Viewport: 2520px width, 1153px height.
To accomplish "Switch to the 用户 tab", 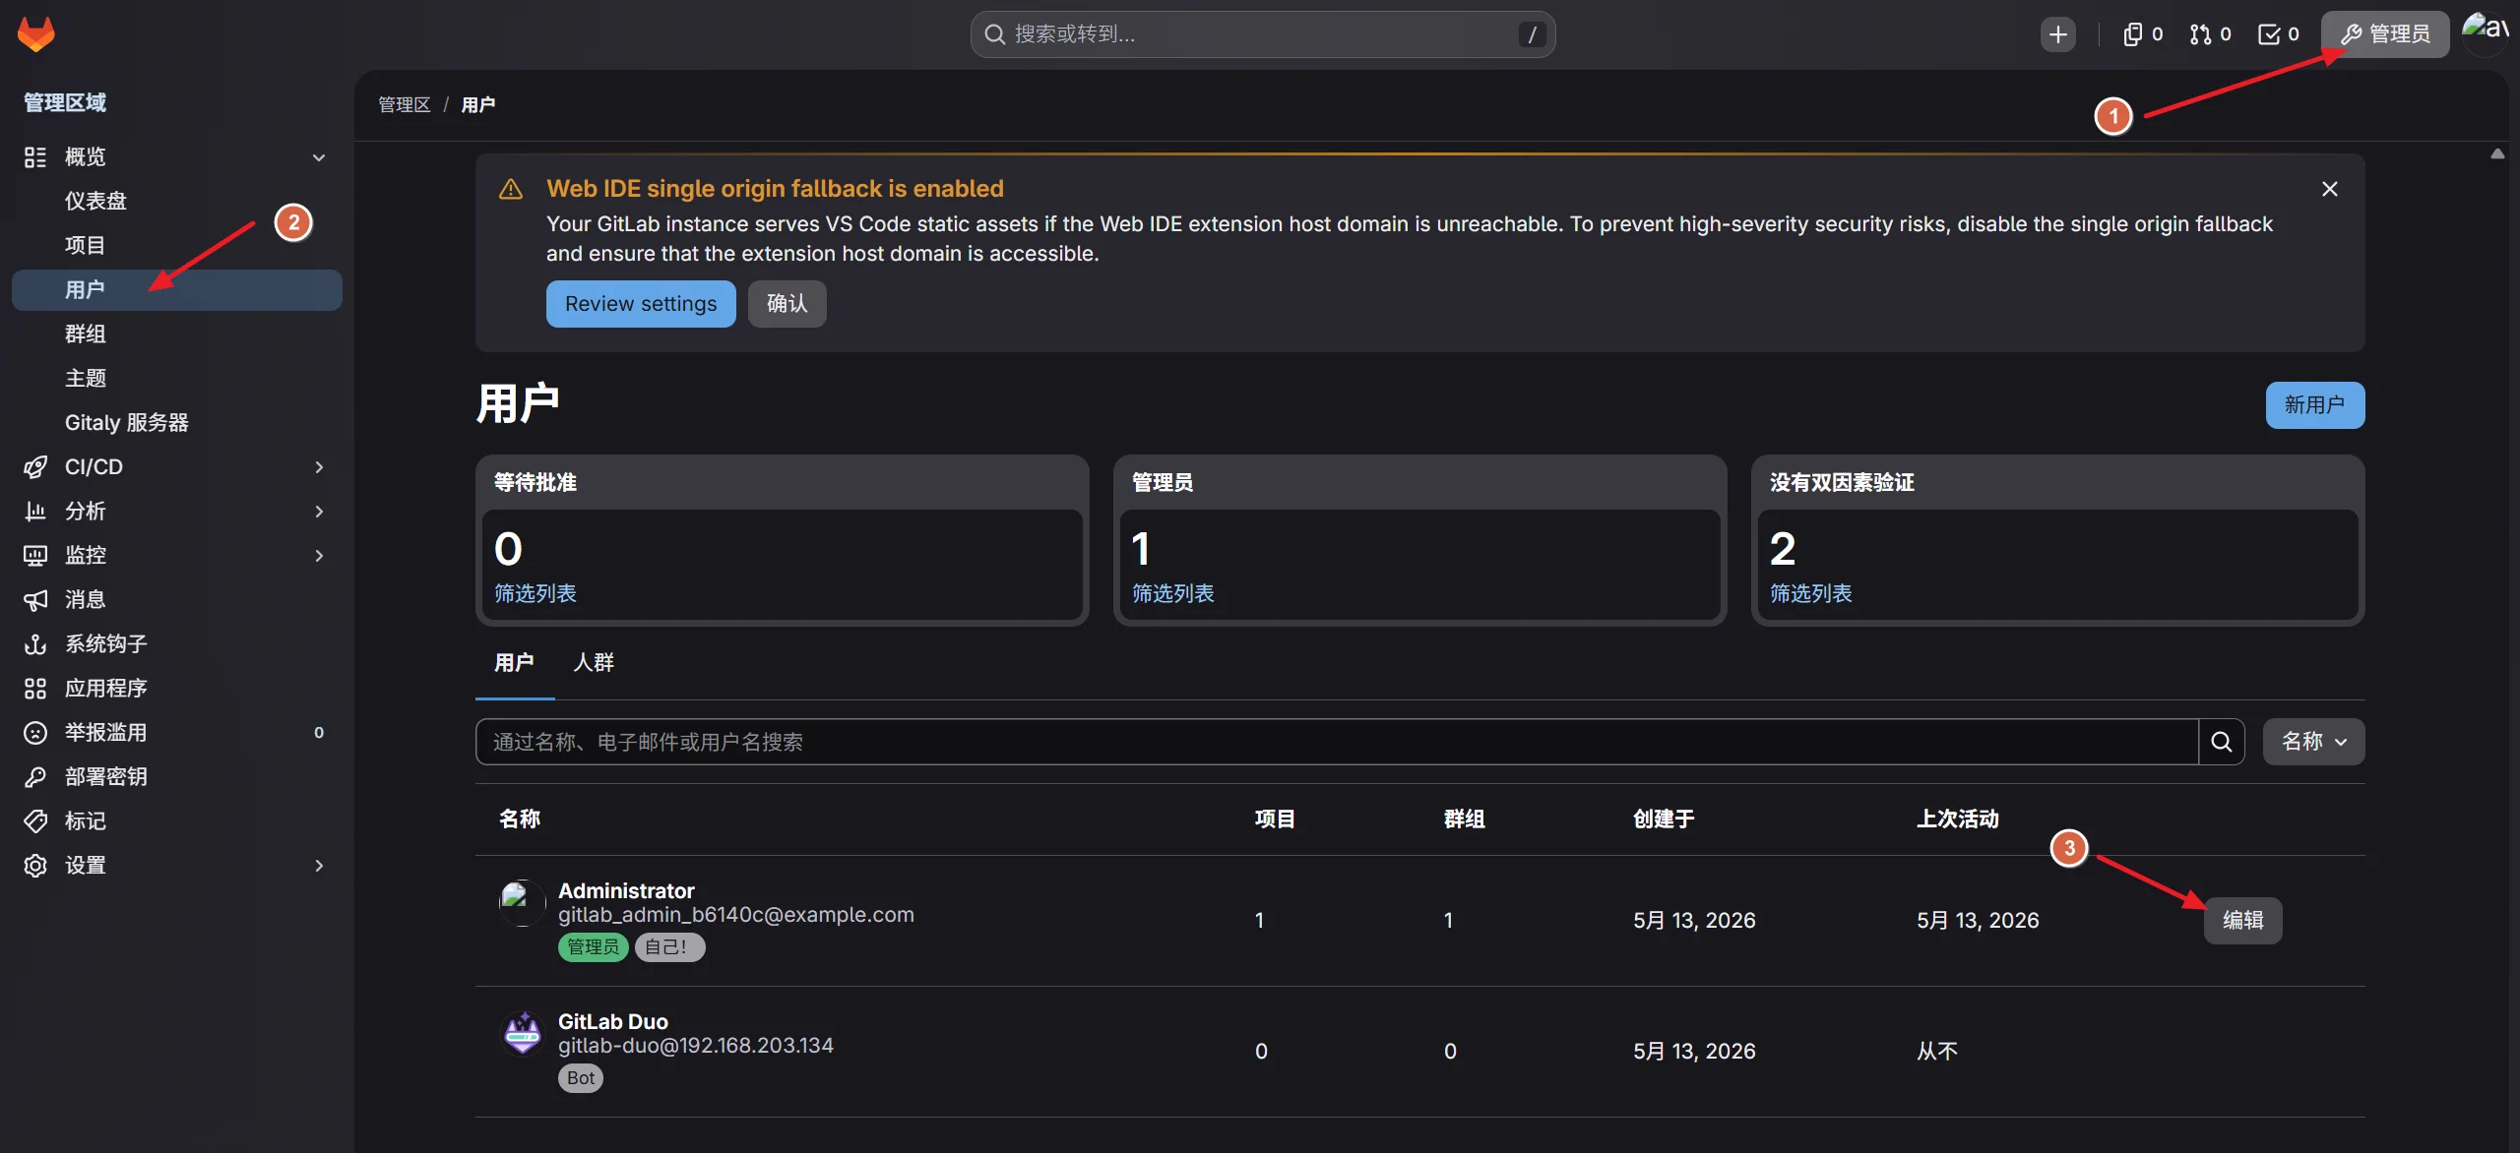I will click(x=514, y=663).
